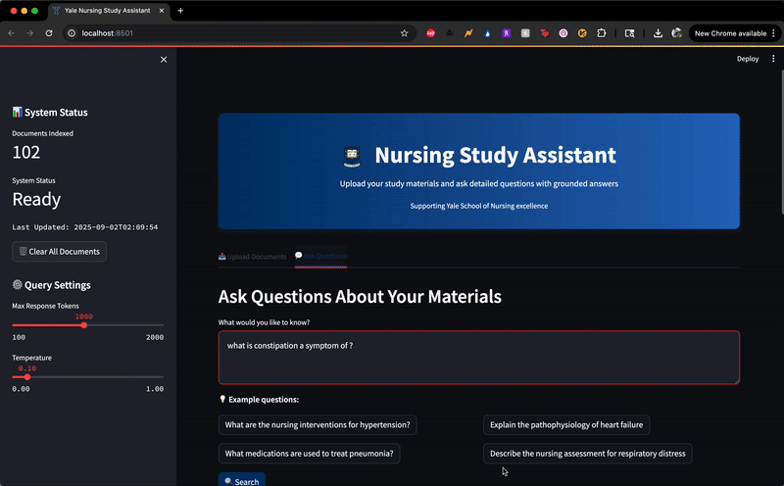Pick the respiratory distress assessment example
The image size is (784, 486).
tap(587, 454)
